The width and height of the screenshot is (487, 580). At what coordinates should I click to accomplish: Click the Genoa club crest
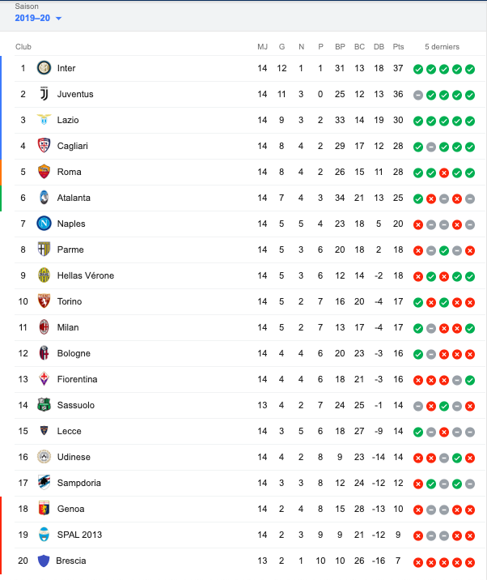(44, 509)
